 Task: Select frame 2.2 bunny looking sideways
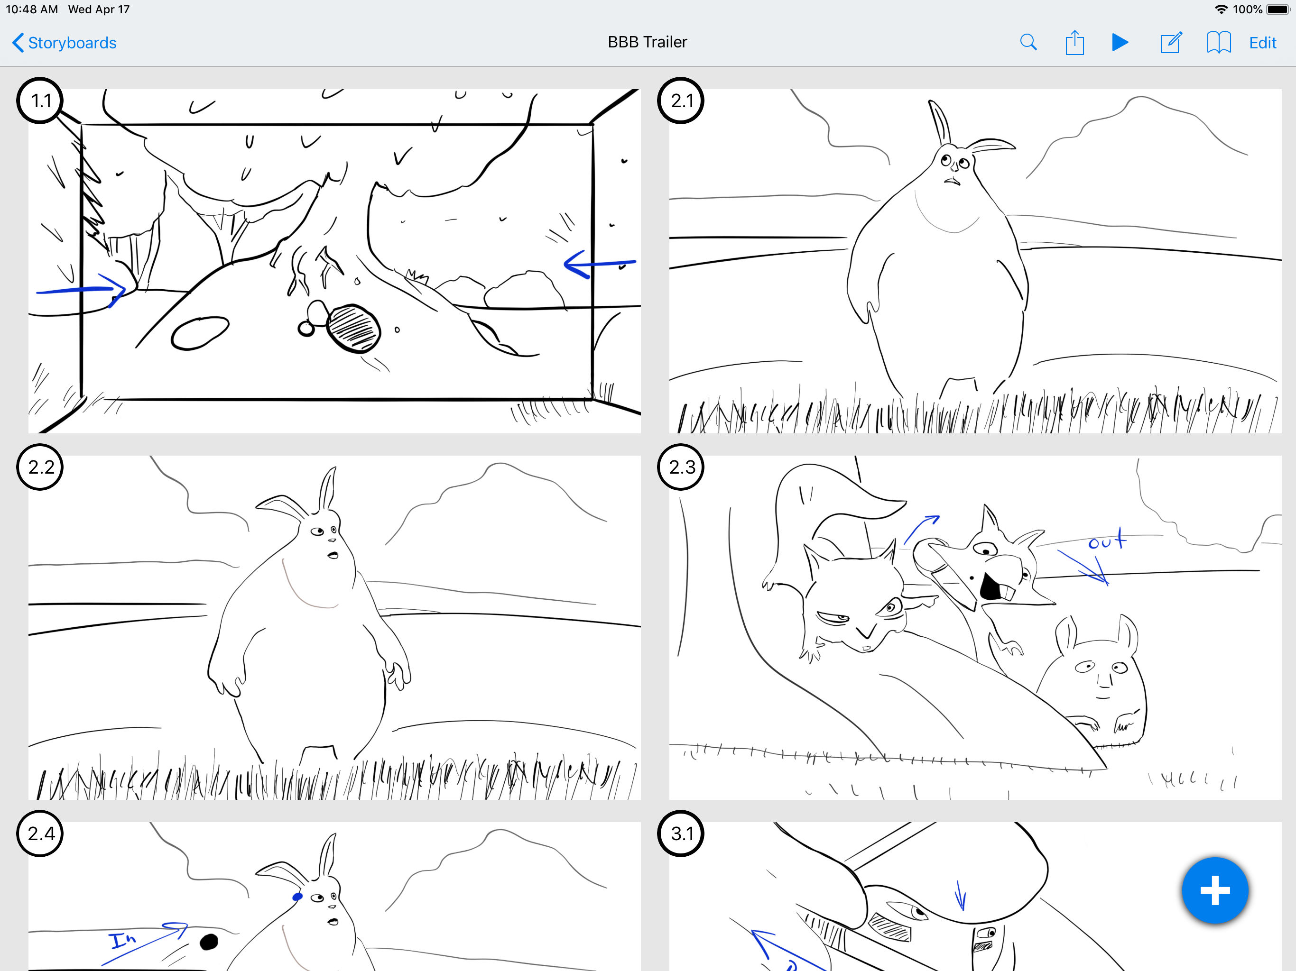point(334,627)
